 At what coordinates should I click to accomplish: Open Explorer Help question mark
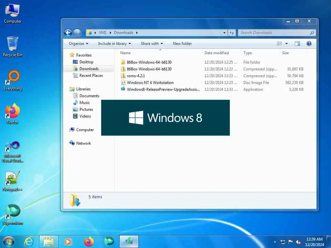(309, 44)
